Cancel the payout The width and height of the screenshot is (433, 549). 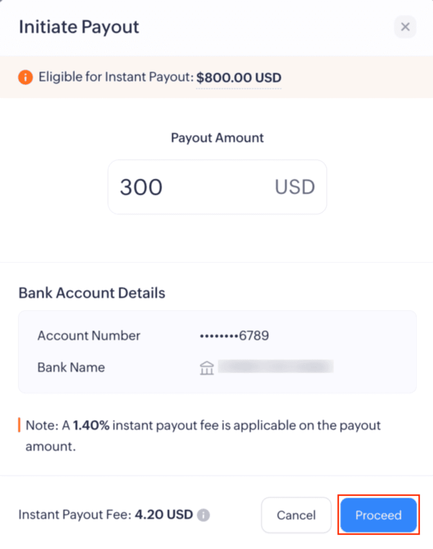click(296, 515)
